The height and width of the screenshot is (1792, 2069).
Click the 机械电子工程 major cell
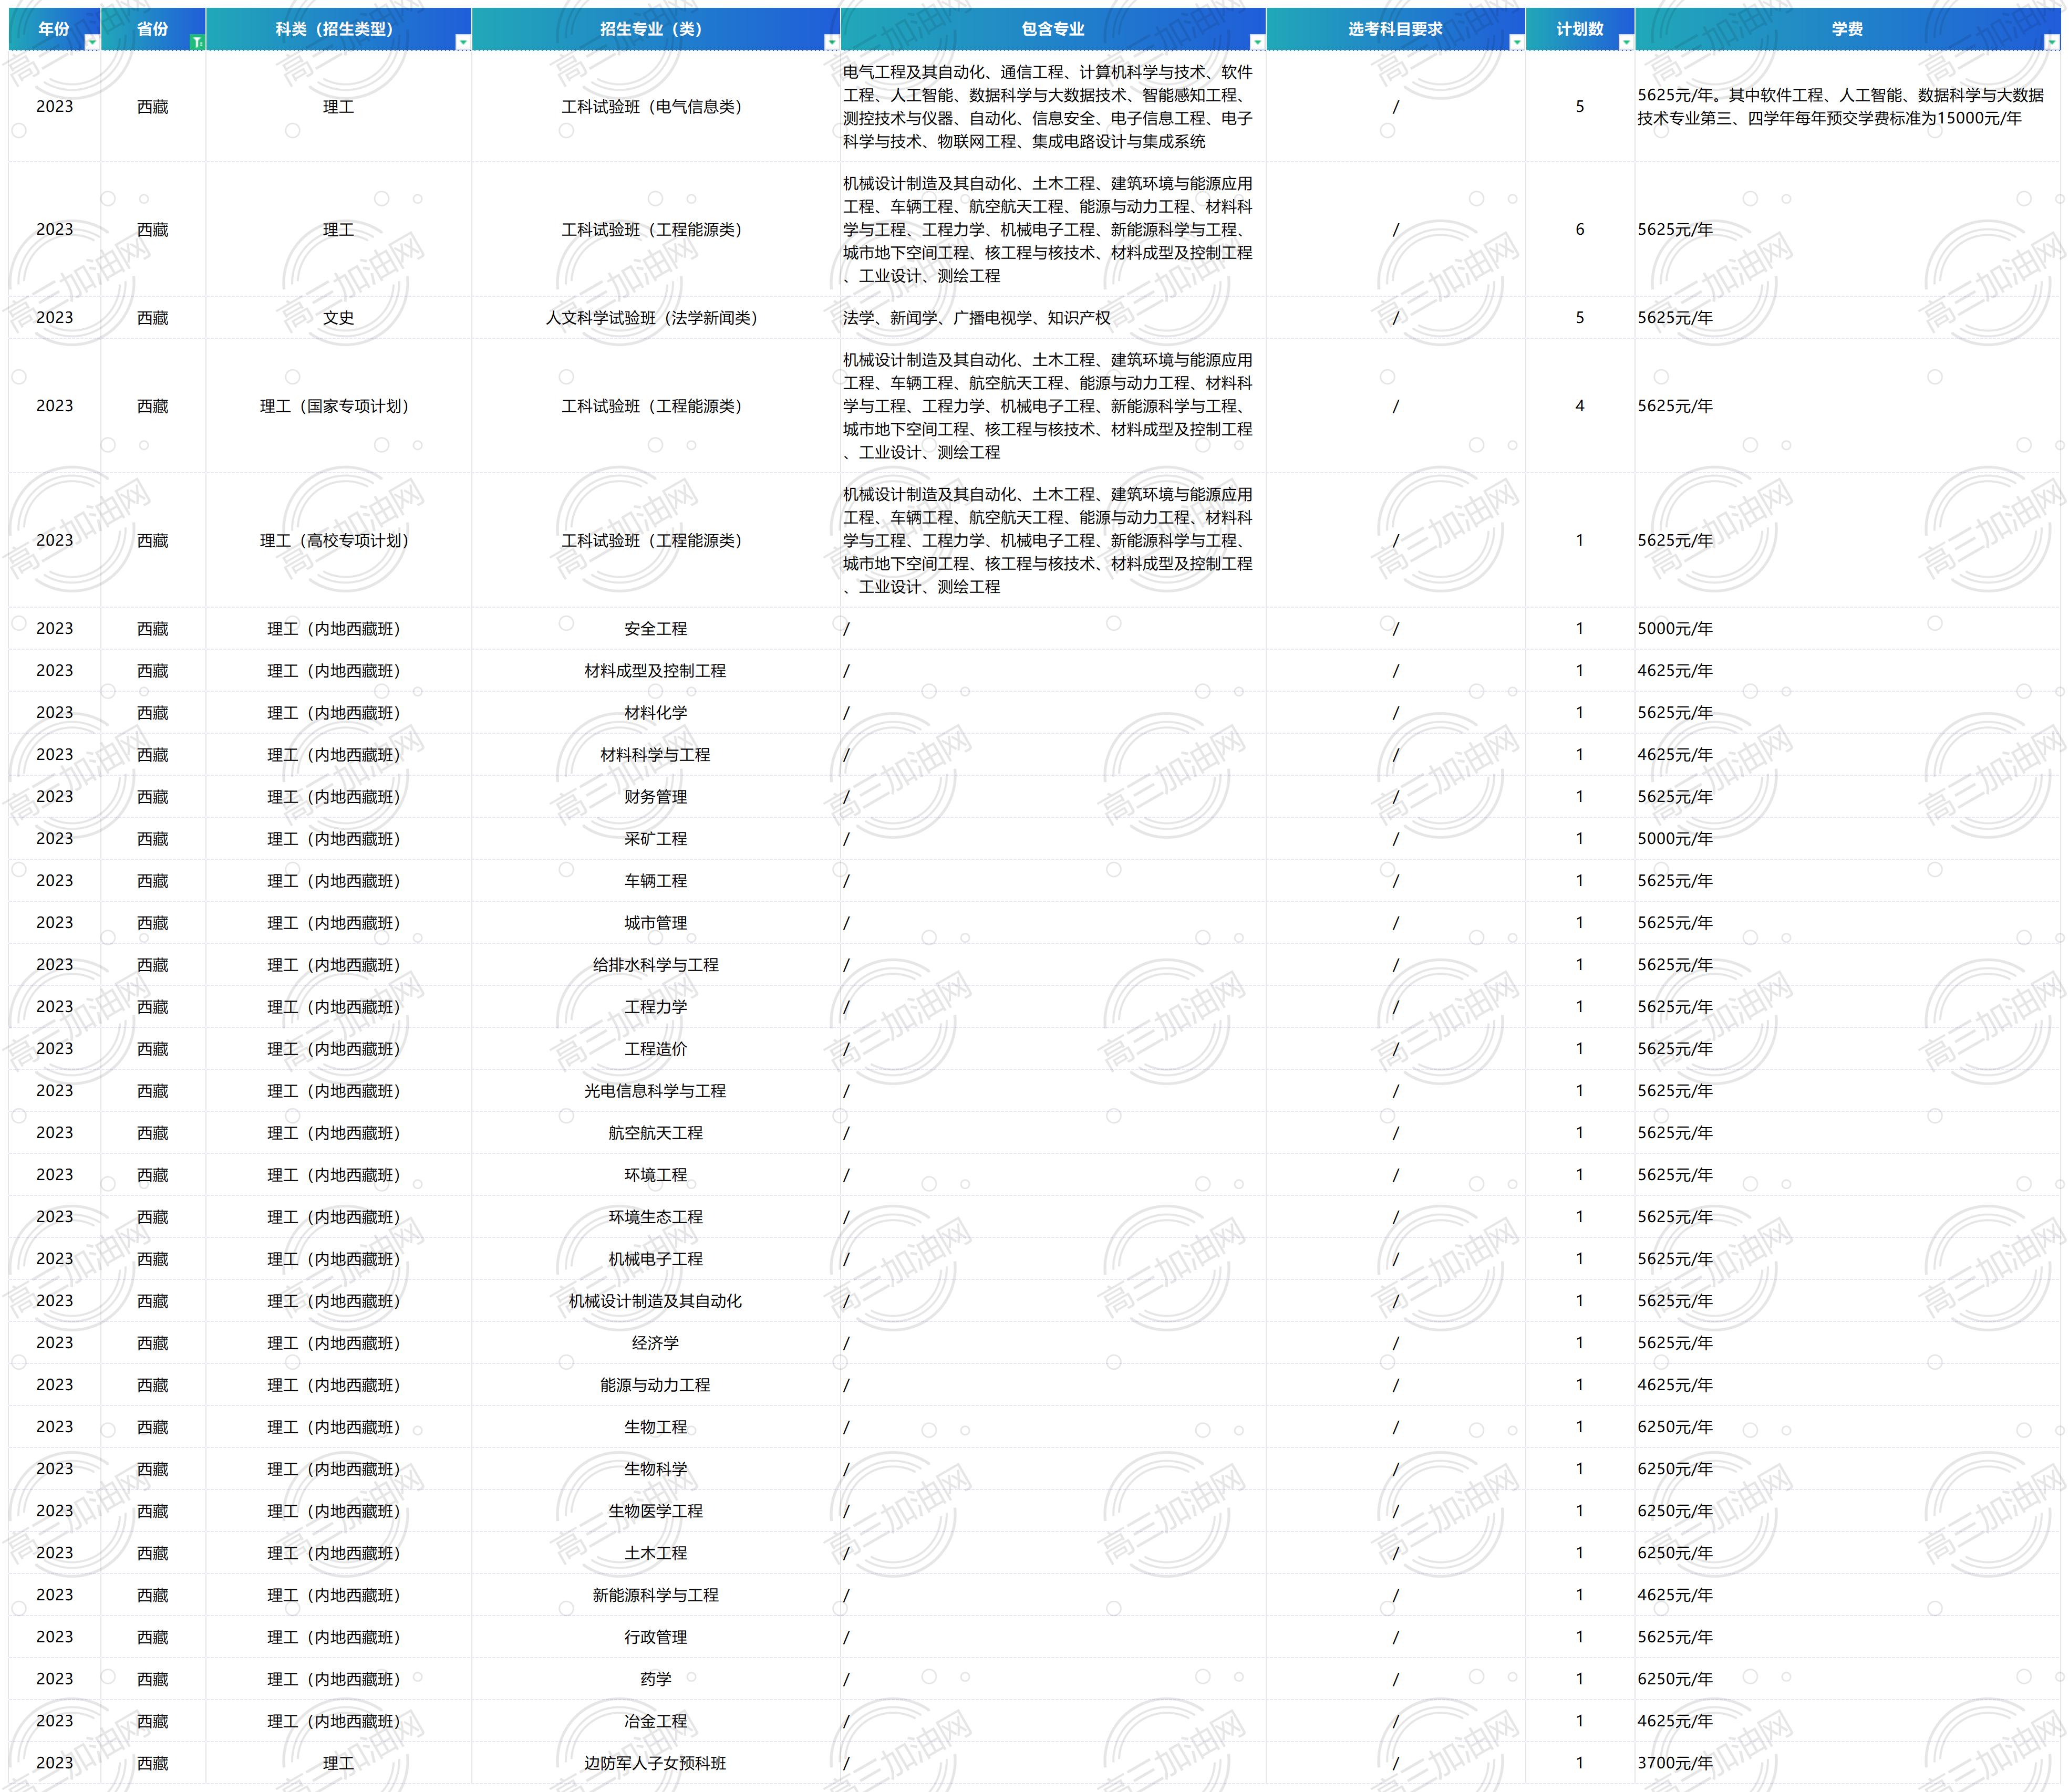click(x=655, y=1259)
